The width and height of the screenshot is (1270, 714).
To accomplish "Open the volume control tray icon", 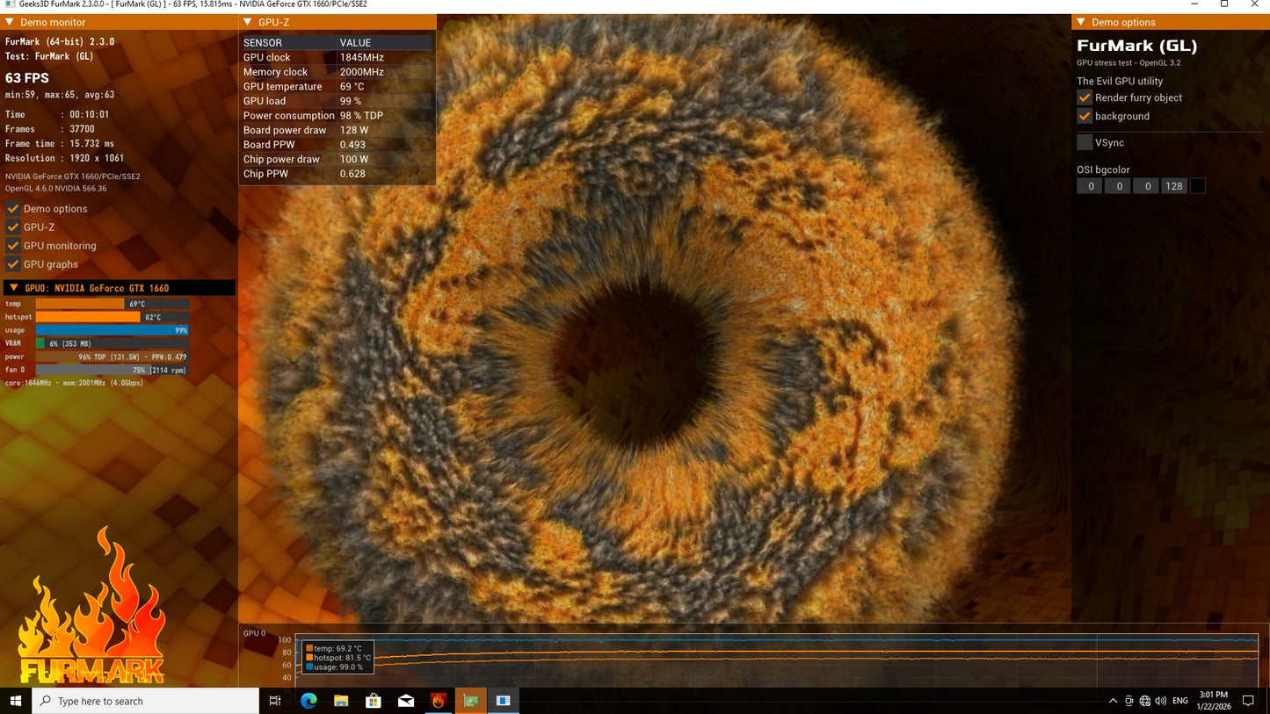I will pos(1161,701).
